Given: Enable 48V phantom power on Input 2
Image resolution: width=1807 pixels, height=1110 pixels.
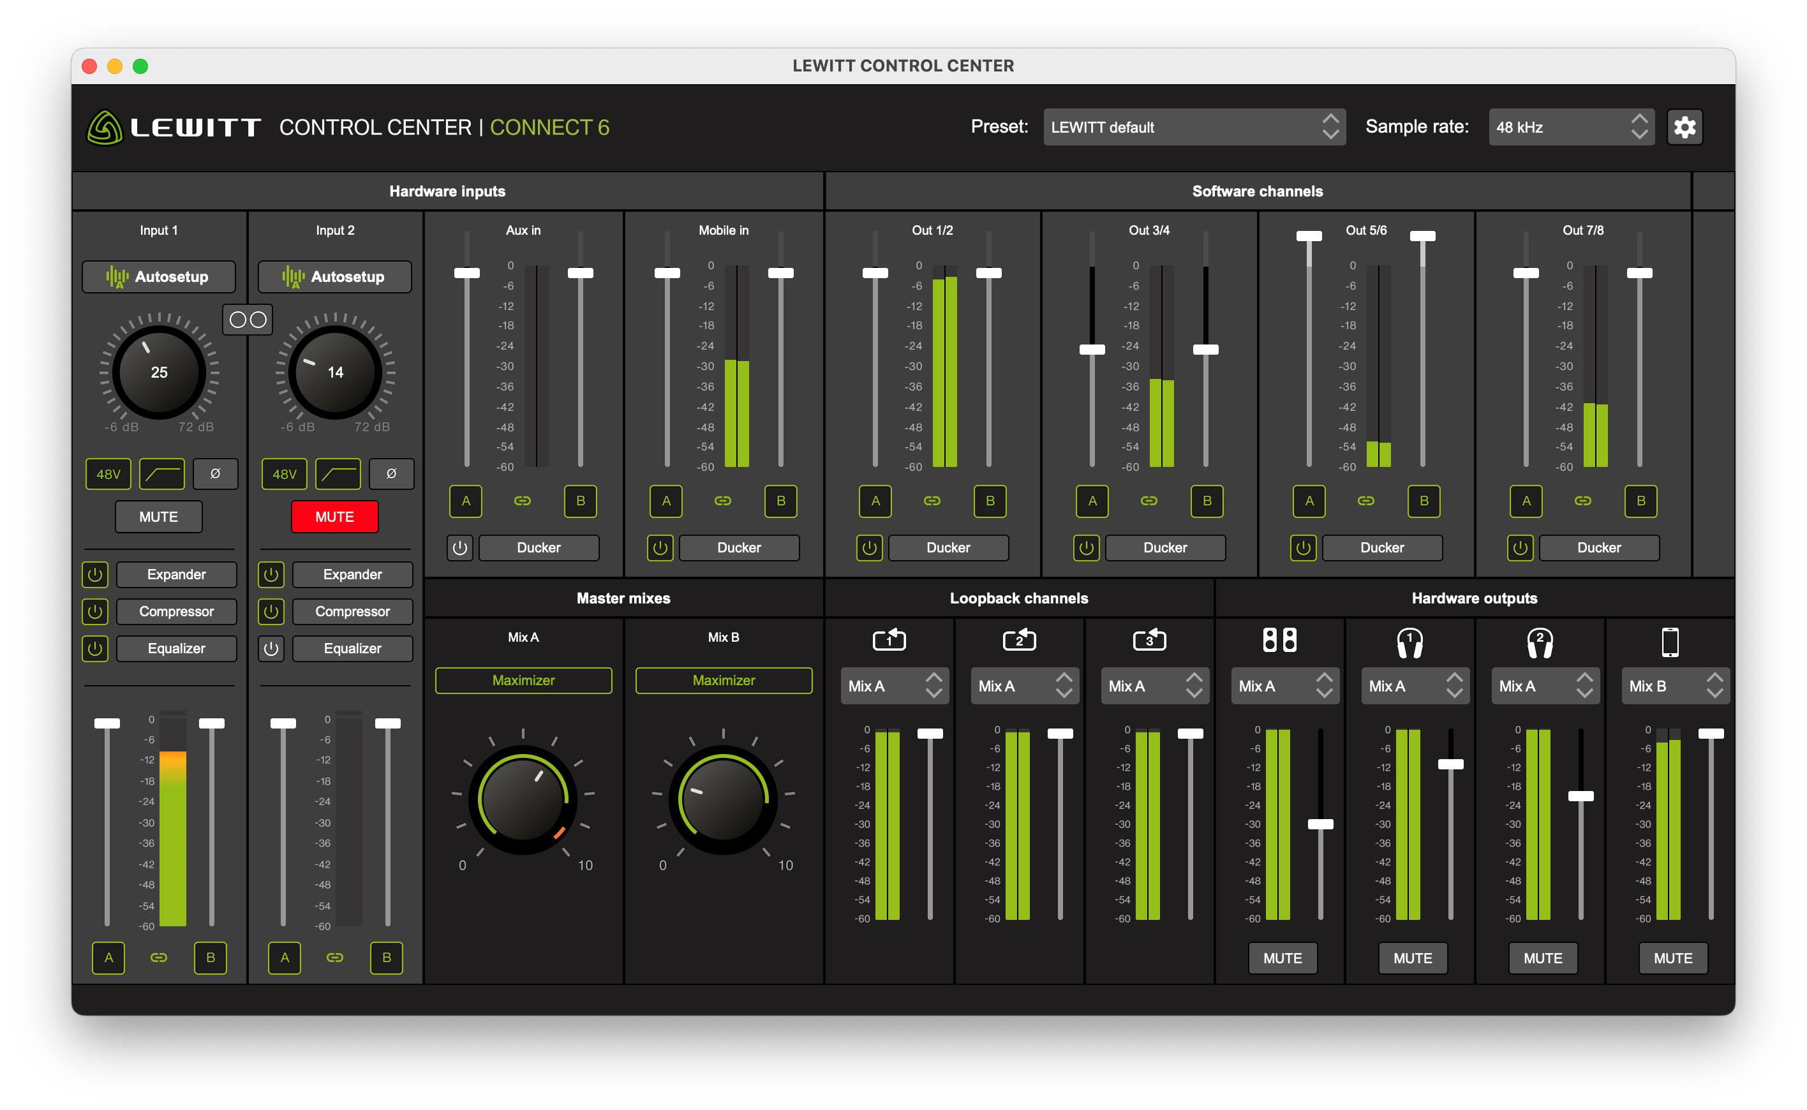Looking at the screenshot, I should click(x=284, y=474).
